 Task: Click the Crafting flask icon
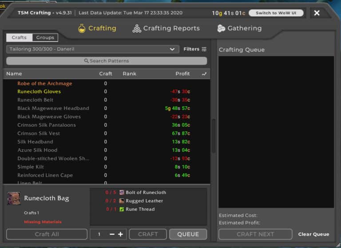82,28
